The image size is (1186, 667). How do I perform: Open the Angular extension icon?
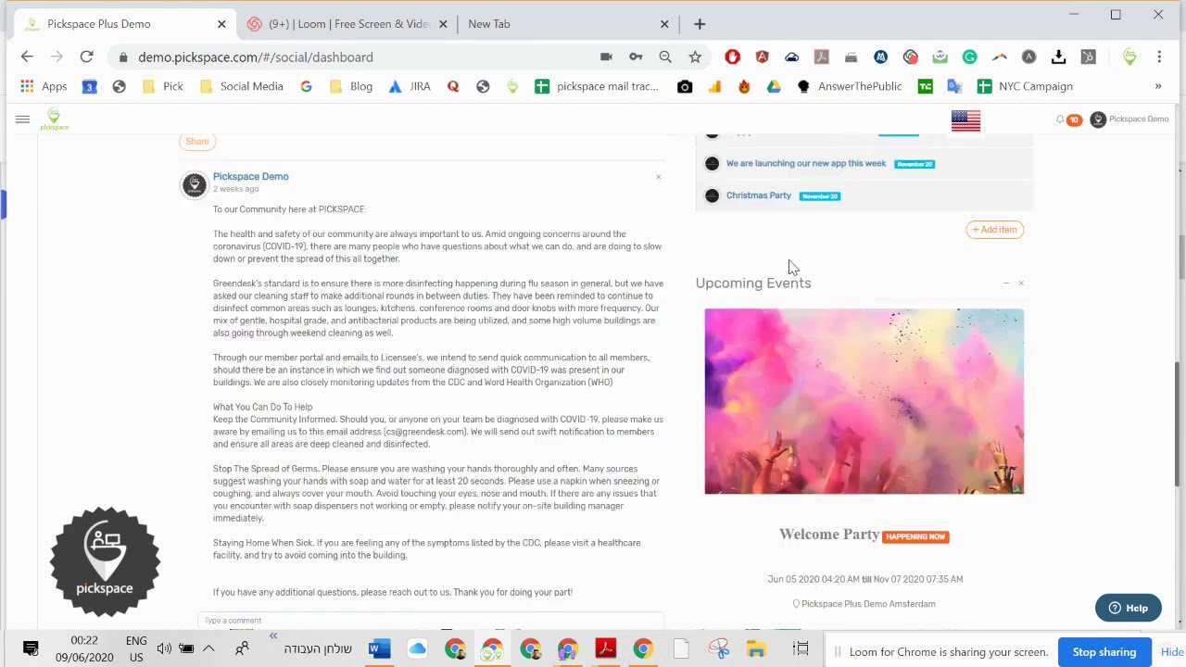coord(762,57)
